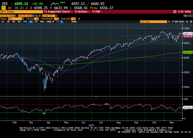Image resolution: width=193 pixels, height=138 pixels.
Task: Set time range to YTD
Action: [x=25, y=22]
